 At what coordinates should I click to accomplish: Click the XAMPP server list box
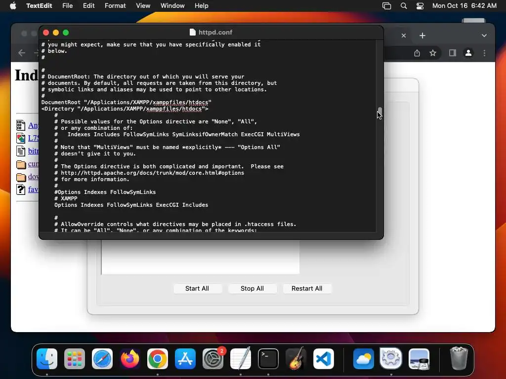pos(201,257)
